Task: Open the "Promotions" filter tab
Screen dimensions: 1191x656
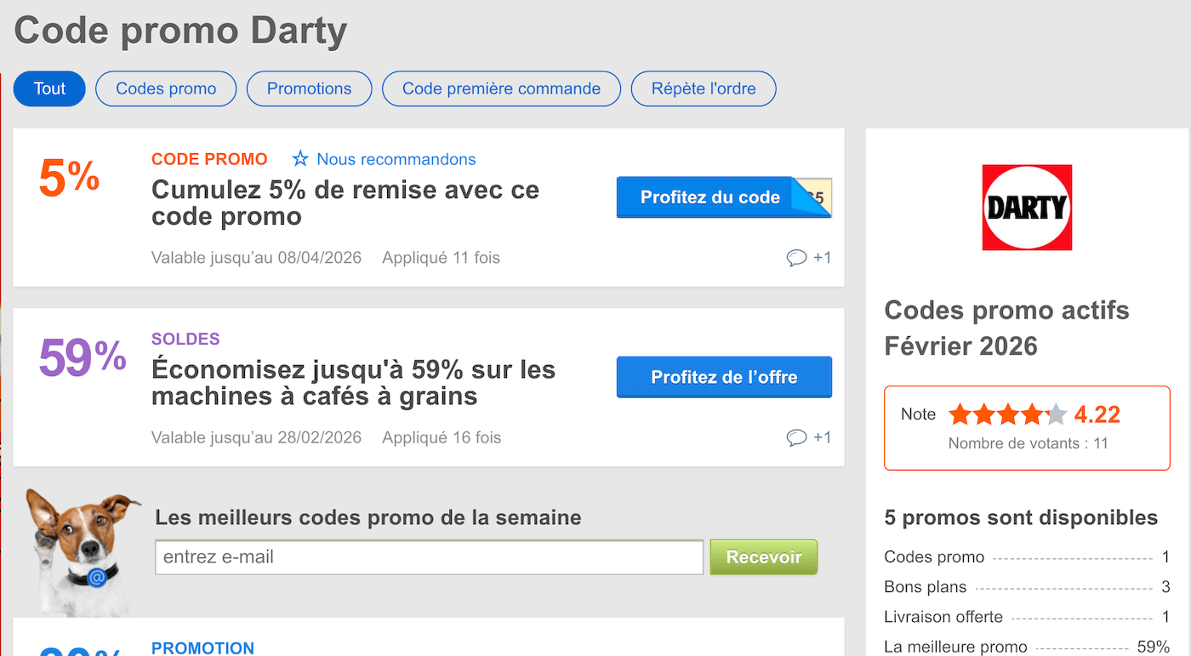Action: tap(309, 88)
